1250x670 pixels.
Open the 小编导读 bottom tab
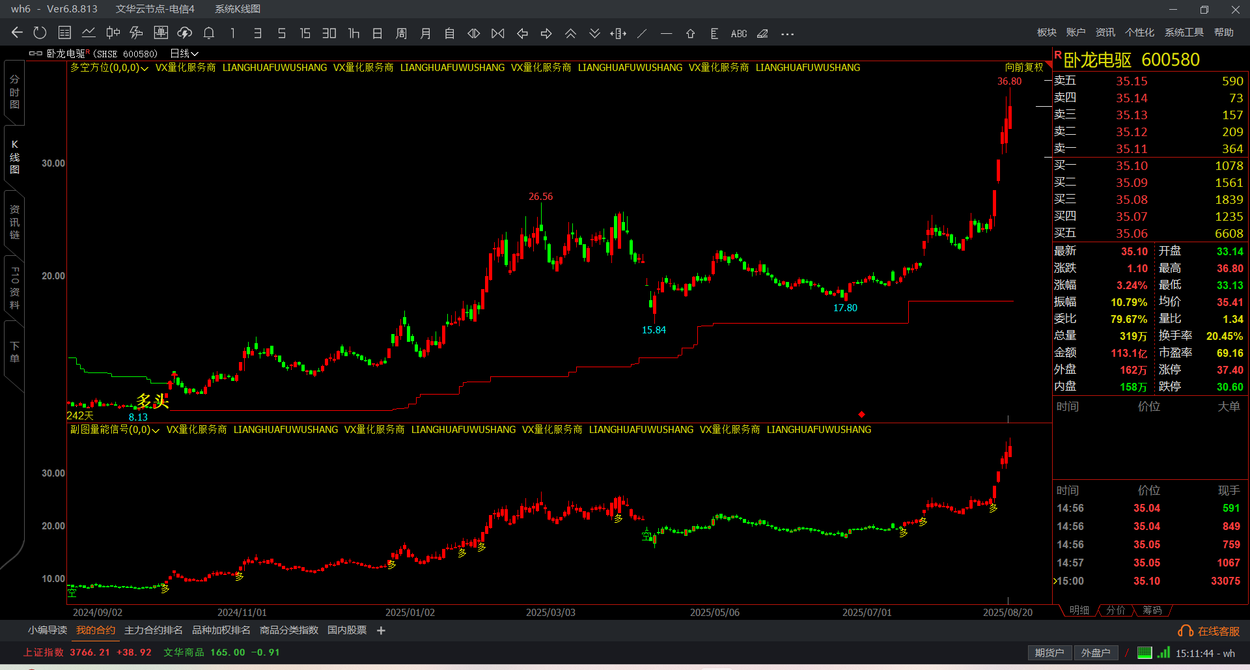point(48,630)
